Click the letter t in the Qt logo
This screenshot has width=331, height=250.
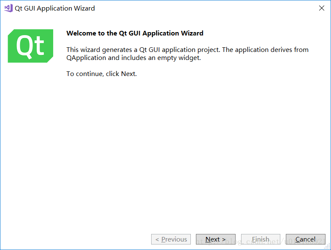39,46
